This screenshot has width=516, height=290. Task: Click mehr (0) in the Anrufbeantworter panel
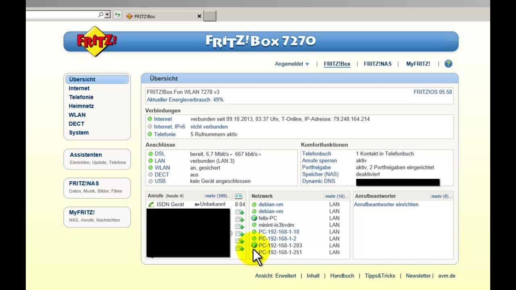441,196
